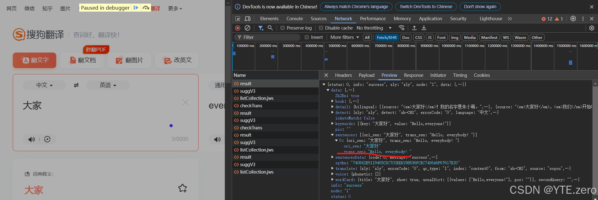This screenshot has height=200, width=598.
Task: Favorite the dictionary word with star icon
Action: (183, 188)
